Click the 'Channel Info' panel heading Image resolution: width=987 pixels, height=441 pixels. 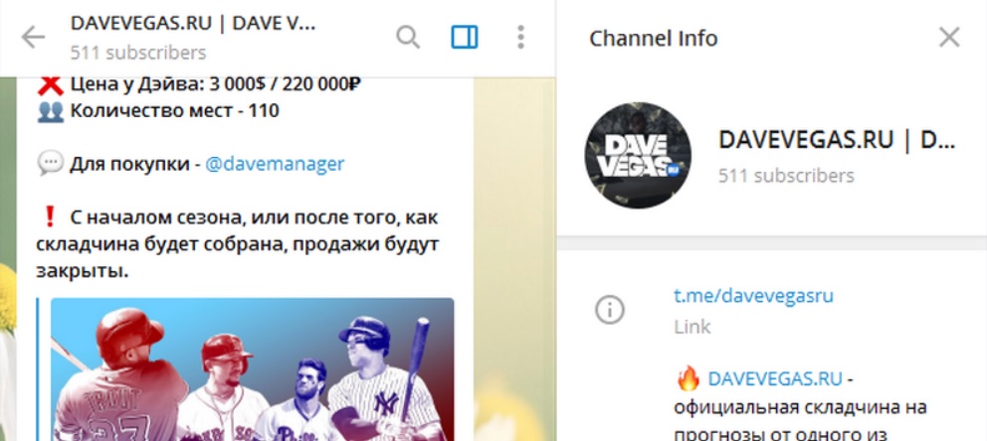point(654,39)
